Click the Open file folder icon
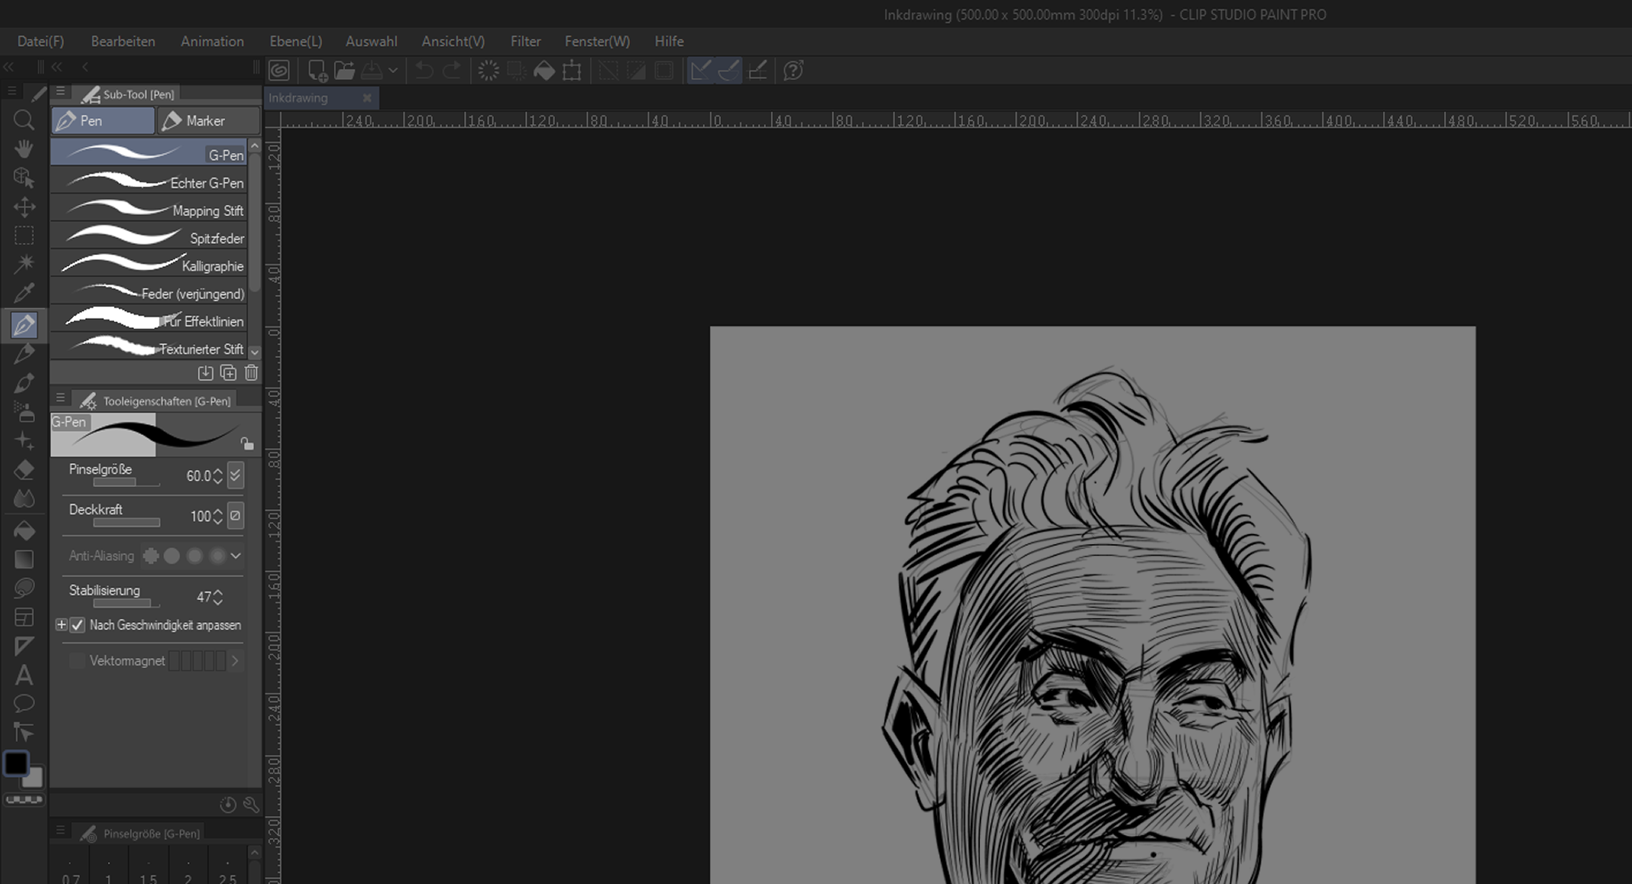 (344, 71)
